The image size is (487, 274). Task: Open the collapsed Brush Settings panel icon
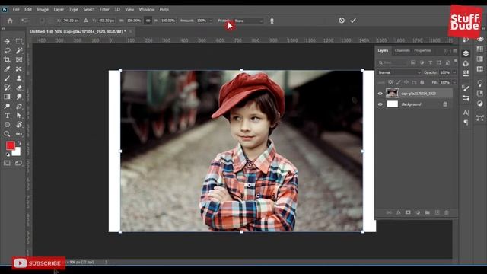pyautogui.click(x=466, y=88)
